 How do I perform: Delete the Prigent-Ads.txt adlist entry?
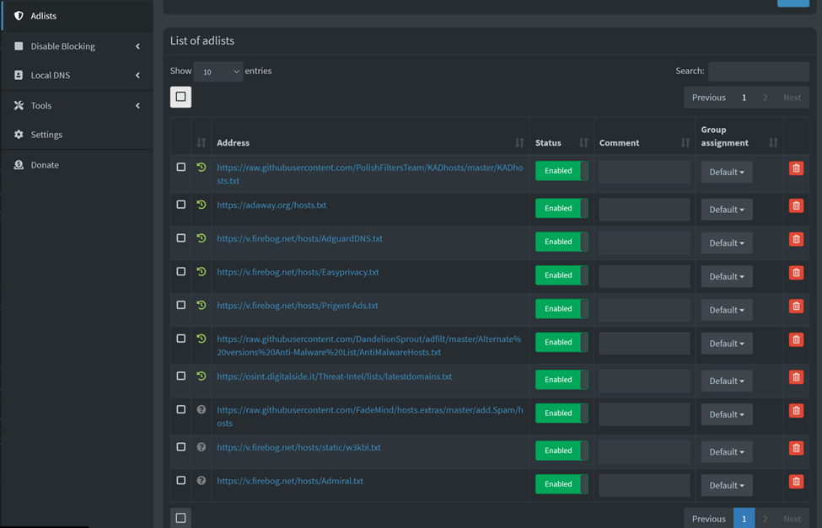[x=795, y=307]
